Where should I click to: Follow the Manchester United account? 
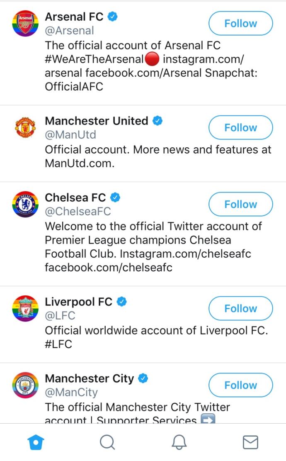240,127
